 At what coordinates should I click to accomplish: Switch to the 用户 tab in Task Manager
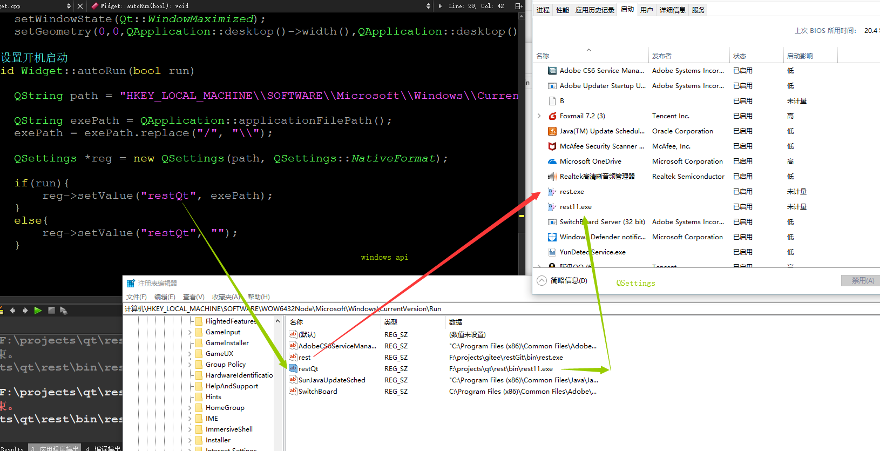[647, 10]
